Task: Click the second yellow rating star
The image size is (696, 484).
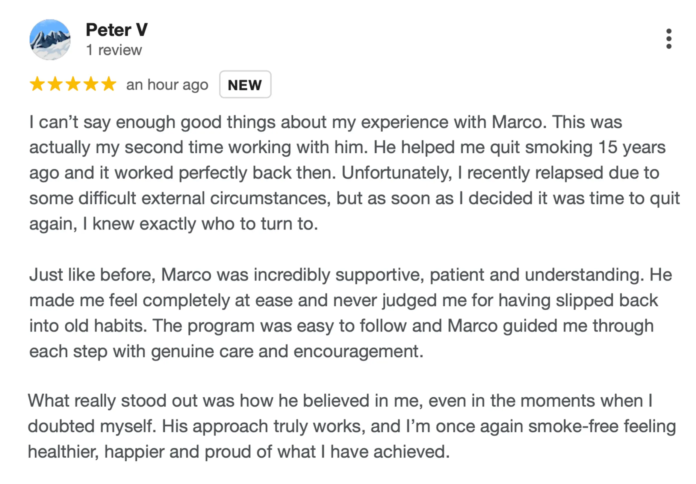Action: [55, 84]
